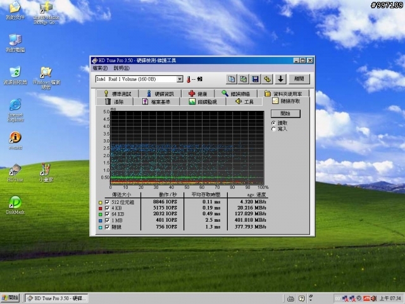405x304 pixels.
Task: Open the Intel Matrix Storage Console desktop icon
Action: (46, 13)
